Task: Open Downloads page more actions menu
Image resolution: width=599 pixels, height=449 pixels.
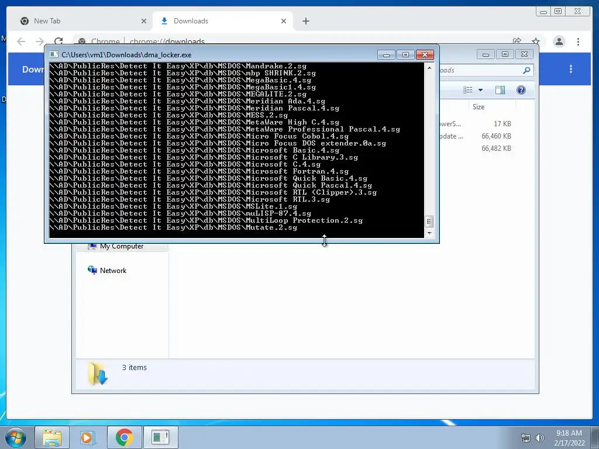Action: point(571,69)
